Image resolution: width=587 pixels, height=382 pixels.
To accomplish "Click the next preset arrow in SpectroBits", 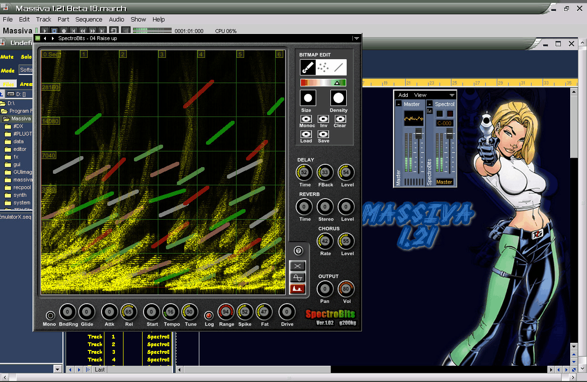I will point(52,38).
